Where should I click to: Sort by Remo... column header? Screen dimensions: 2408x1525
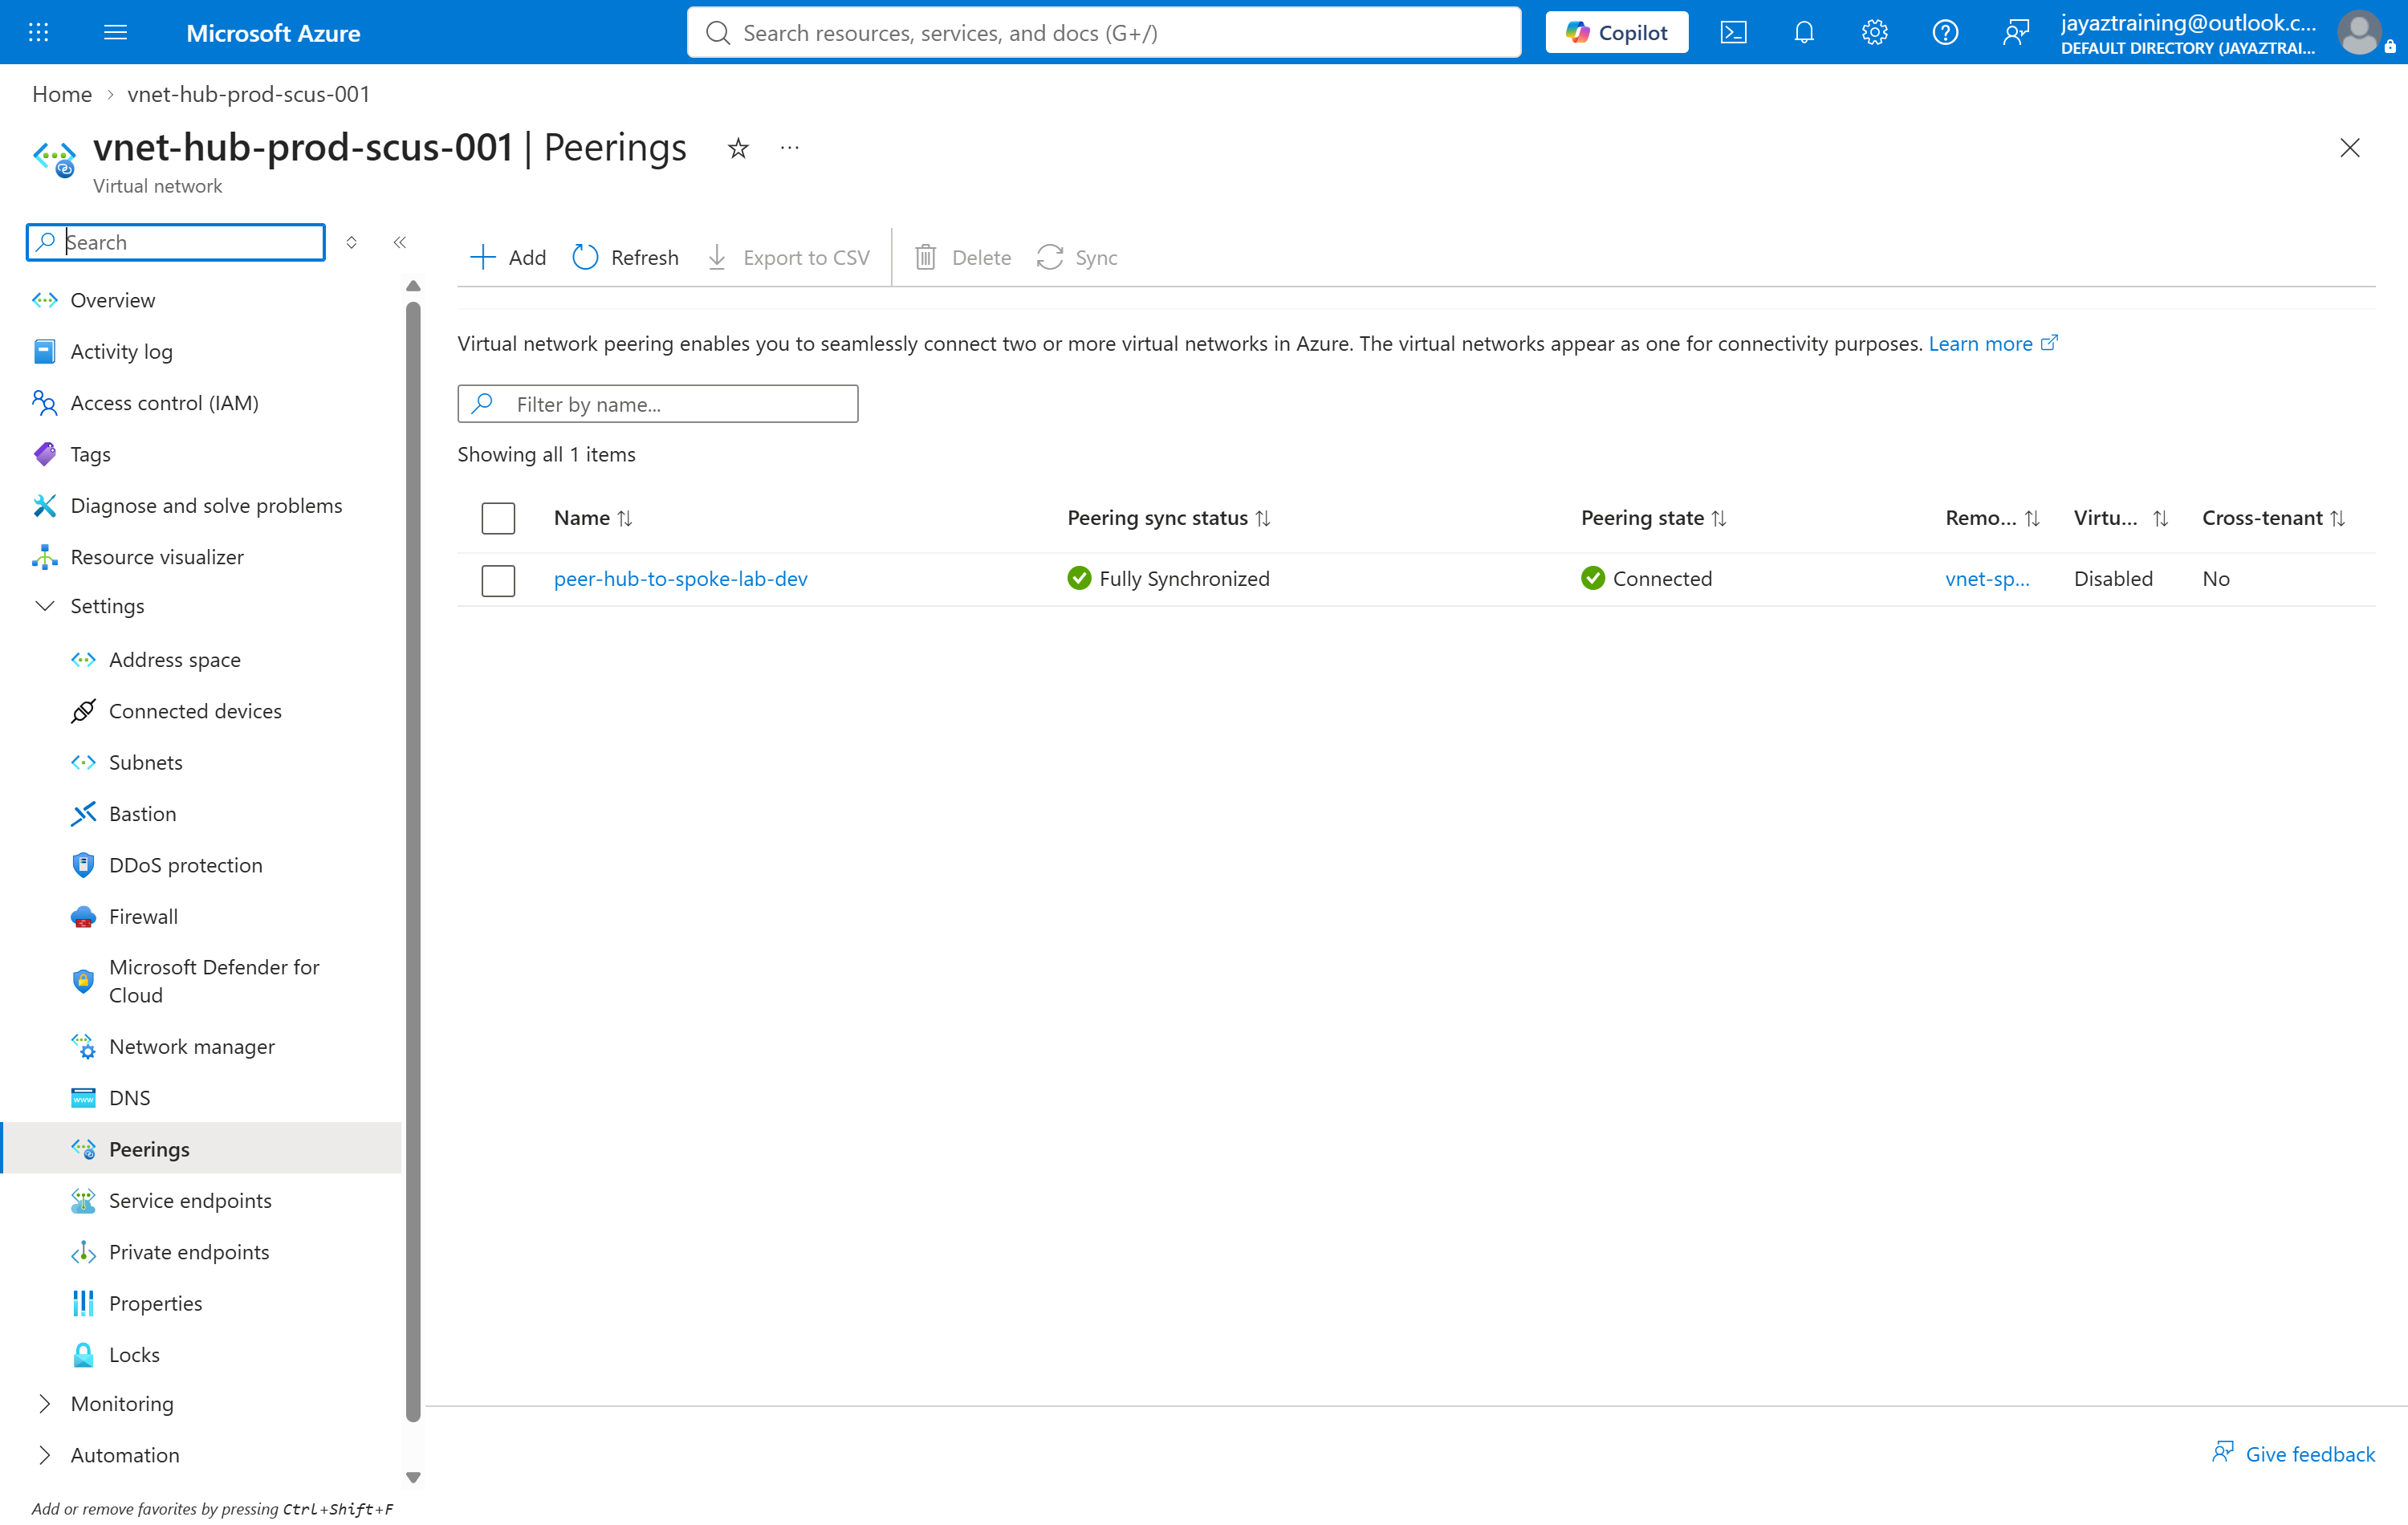pos(1992,518)
